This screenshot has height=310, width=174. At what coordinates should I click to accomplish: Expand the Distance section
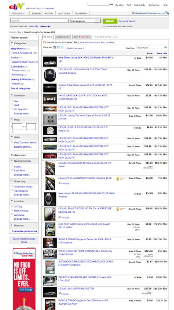12,225
